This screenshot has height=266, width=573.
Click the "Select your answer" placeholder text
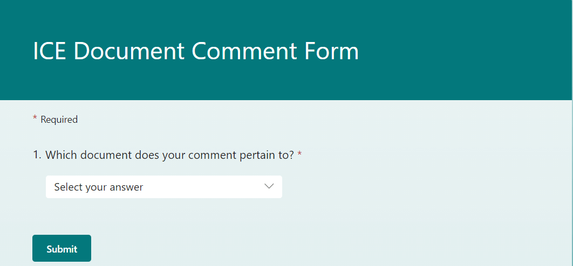[x=99, y=187]
